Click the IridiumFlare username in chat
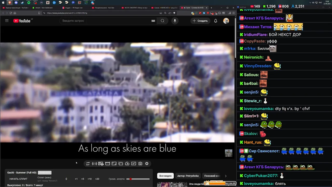 256,35
